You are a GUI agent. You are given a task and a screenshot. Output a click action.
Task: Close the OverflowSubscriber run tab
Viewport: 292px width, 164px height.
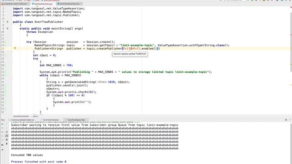coord(87,120)
